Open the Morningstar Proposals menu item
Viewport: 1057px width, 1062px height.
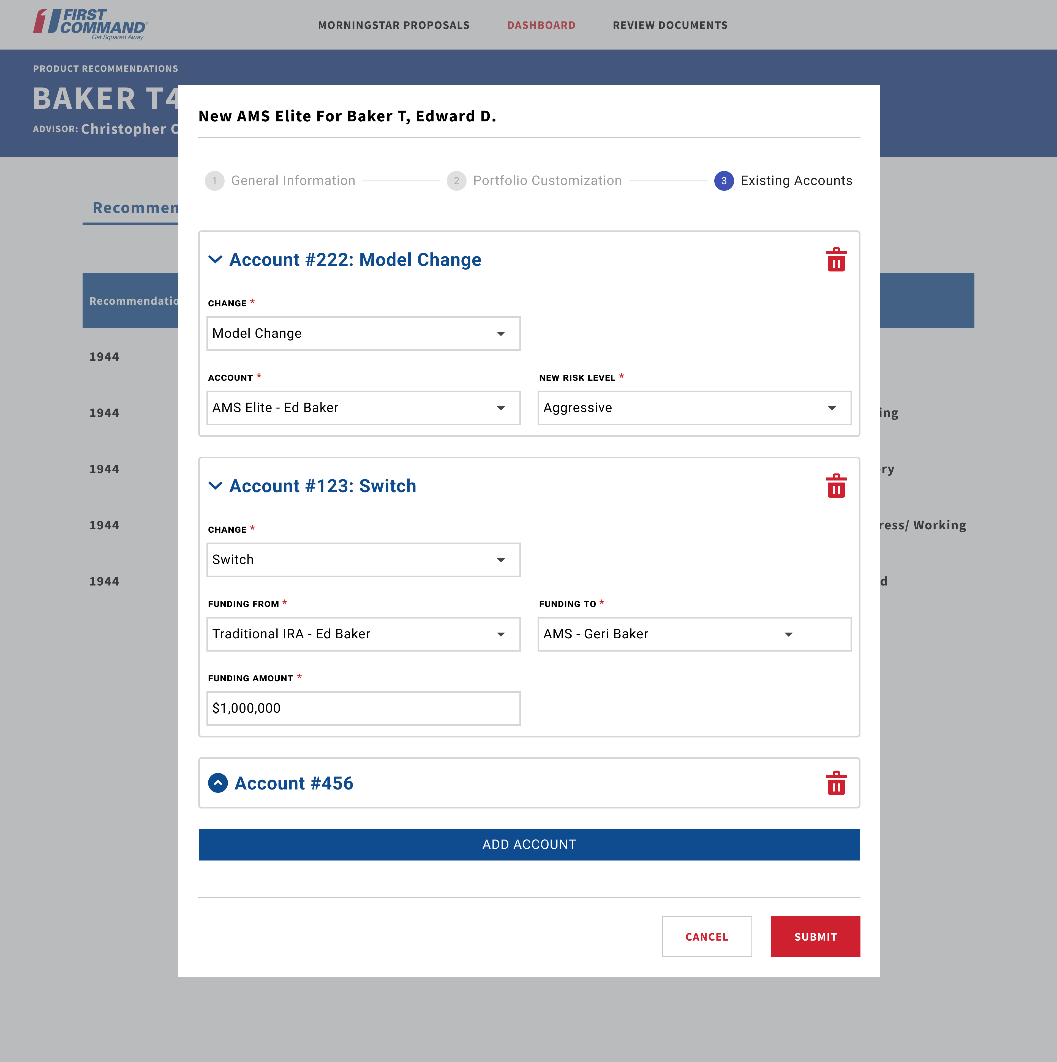(x=394, y=25)
